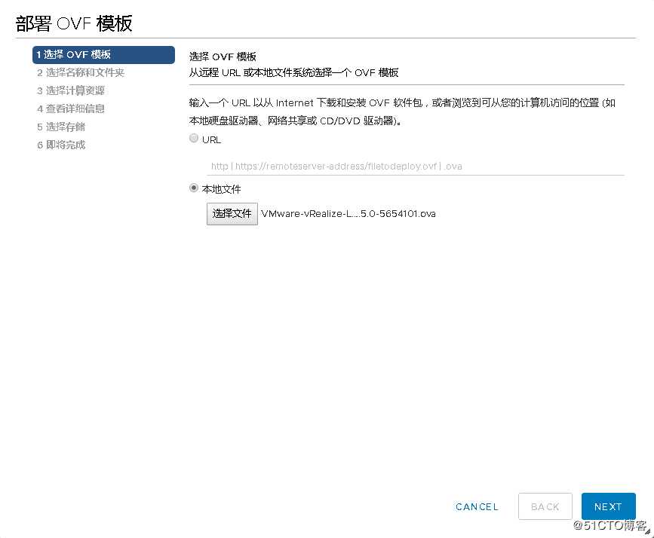The height and width of the screenshot is (538, 654).
Task: Click the NEXT button
Action: coord(608,506)
